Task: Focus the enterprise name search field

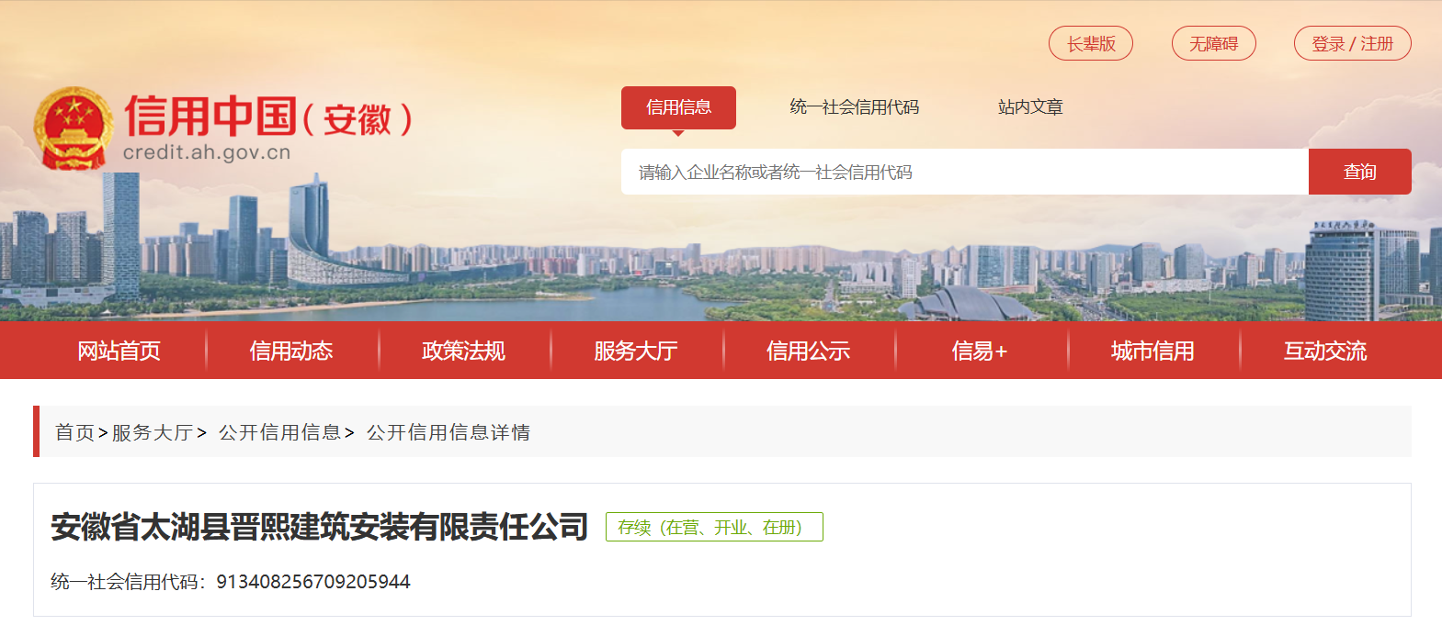Action: click(x=965, y=172)
